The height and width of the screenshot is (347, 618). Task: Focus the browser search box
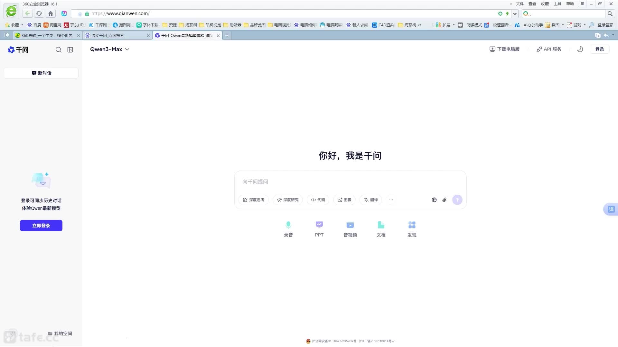[x=568, y=13]
